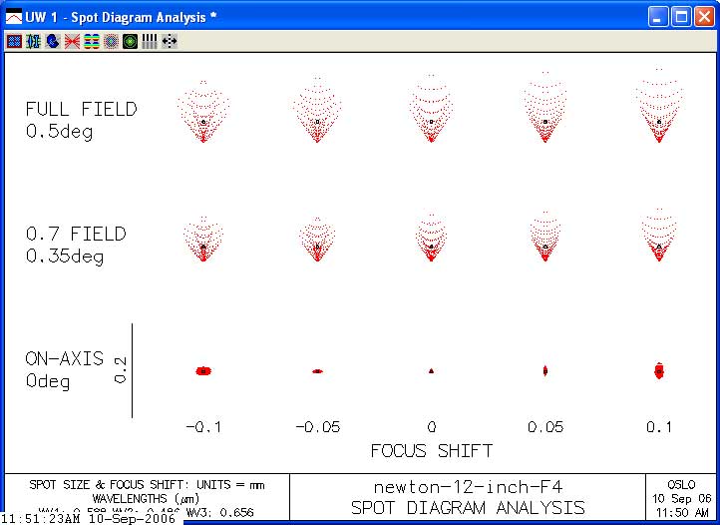The width and height of the screenshot is (720, 525).
Task: Select the dotted circle spot diagram icon
Action: (x=111, y=41)
